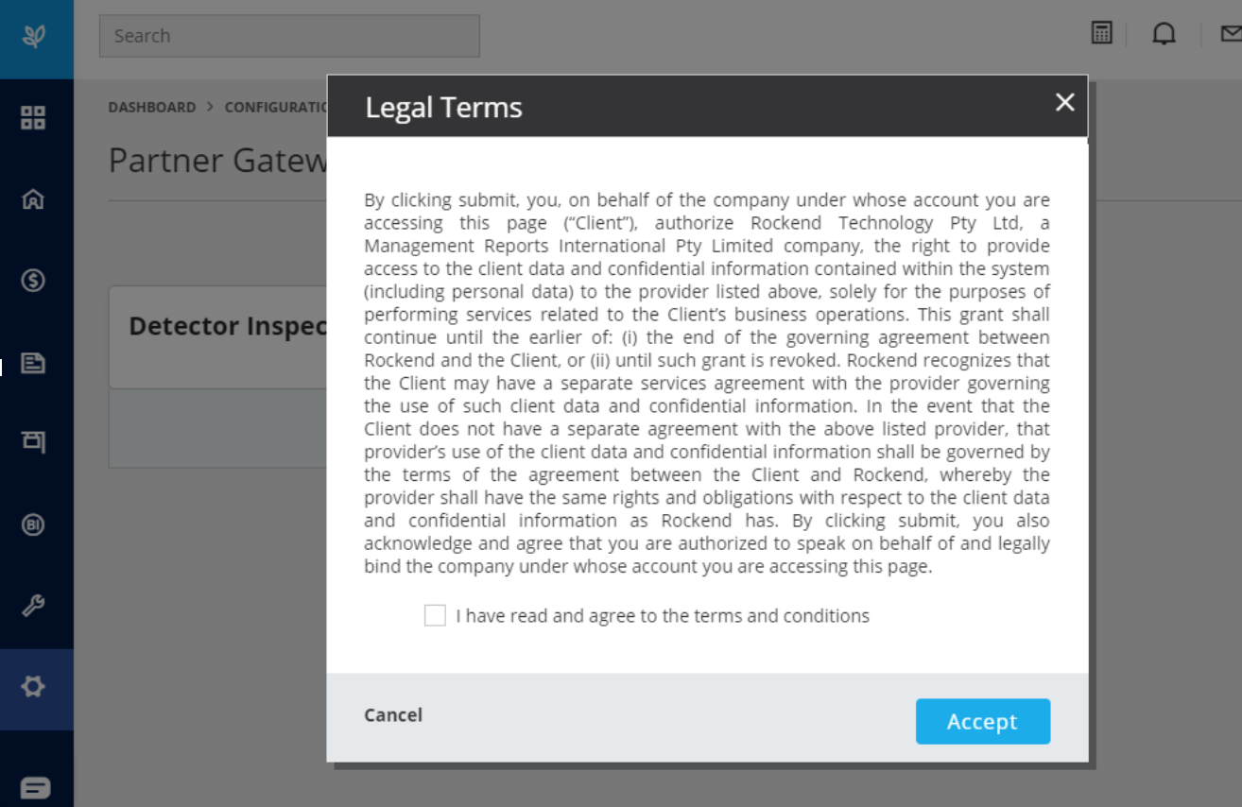This screenshot has height=807, width=1242.
Task: Click the 'I have read and agree' label
Action: point(663,616)
